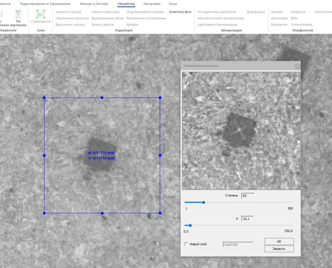Click left-middle selection handle
The image size is (332, 268).
click(44, 156)
